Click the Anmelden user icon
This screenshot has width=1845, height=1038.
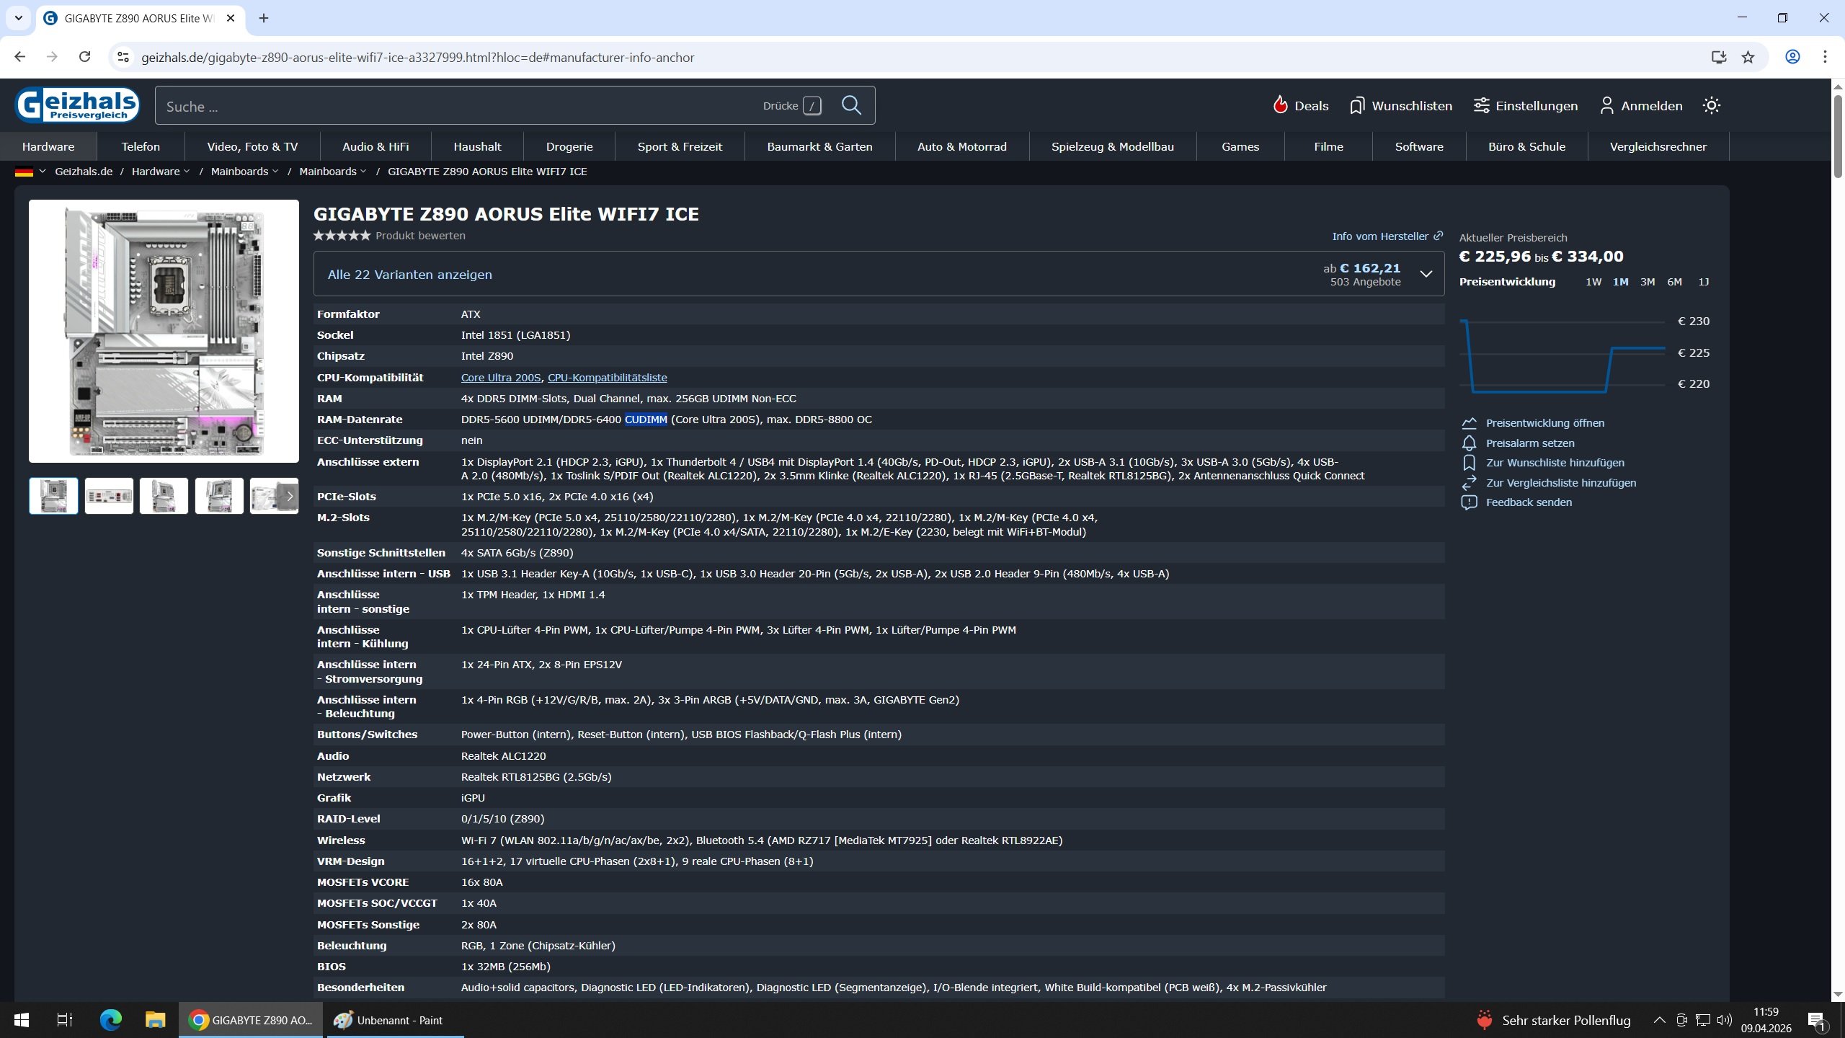click(1606, 106)
